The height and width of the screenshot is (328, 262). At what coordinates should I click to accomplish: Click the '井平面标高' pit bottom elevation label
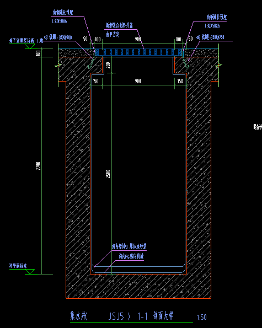click(x=18, y=266)
